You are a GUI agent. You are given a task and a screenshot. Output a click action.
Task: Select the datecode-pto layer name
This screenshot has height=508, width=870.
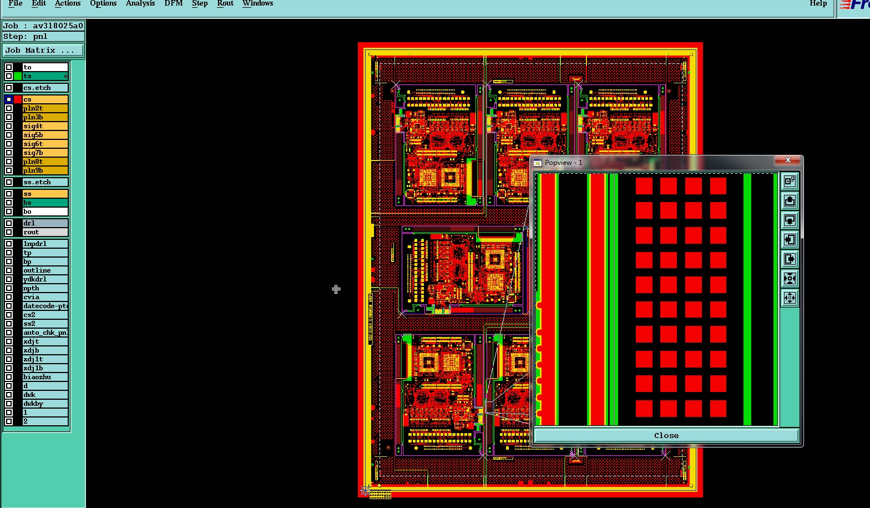[x=45, y=306]
